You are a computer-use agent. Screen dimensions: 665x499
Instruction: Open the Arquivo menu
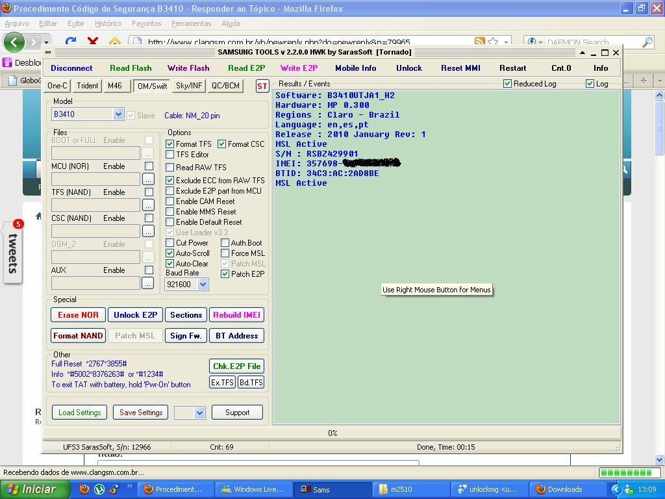pos(17,23)
